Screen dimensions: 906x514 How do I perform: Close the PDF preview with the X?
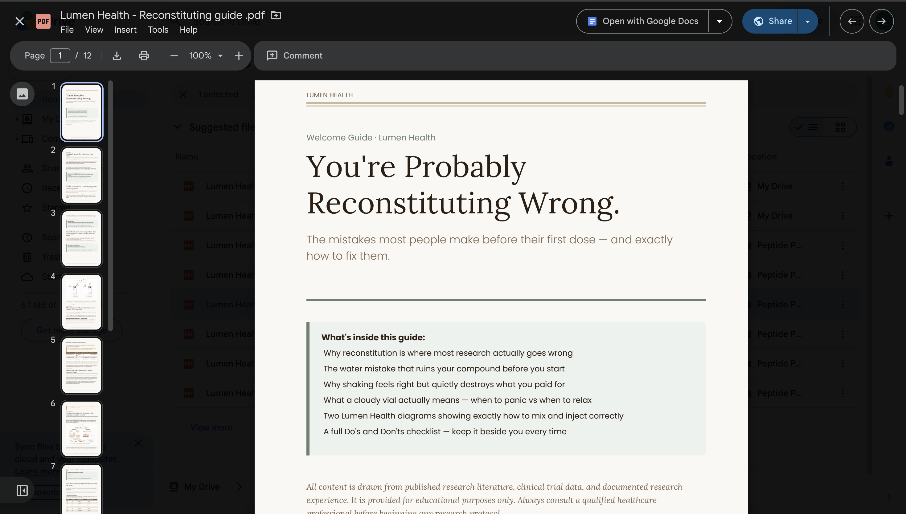pos(20,21)
